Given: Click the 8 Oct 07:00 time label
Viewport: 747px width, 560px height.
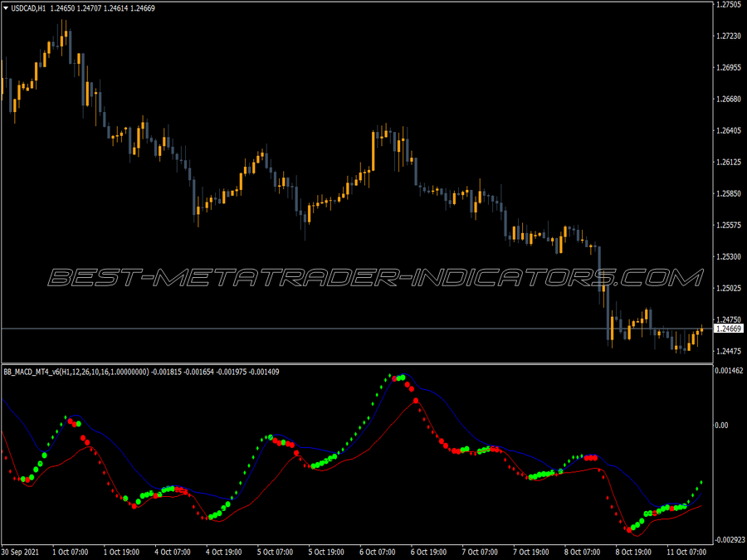Looking at the screenshot, I should (x=582, y=552).
